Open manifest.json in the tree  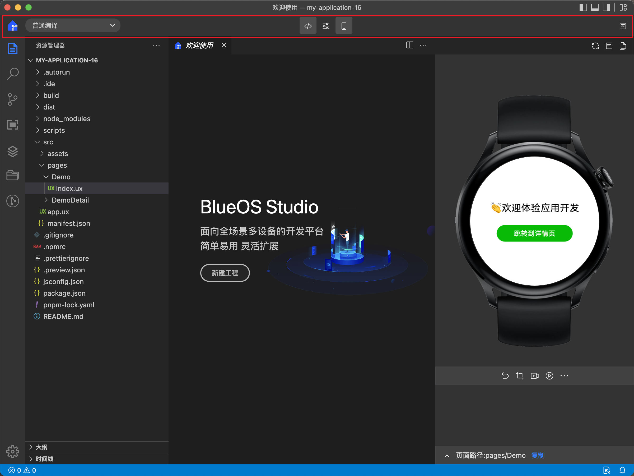pyautogui.click(x=97, y=223)
